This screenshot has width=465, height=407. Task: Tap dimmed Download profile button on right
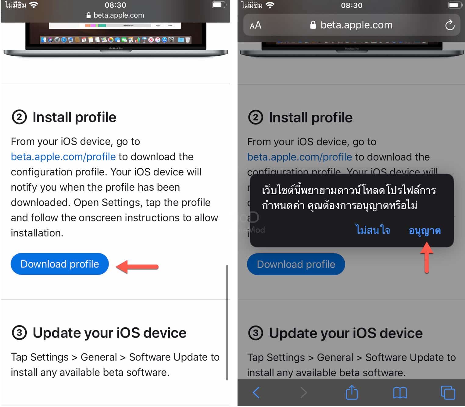[x=296, y=264]
